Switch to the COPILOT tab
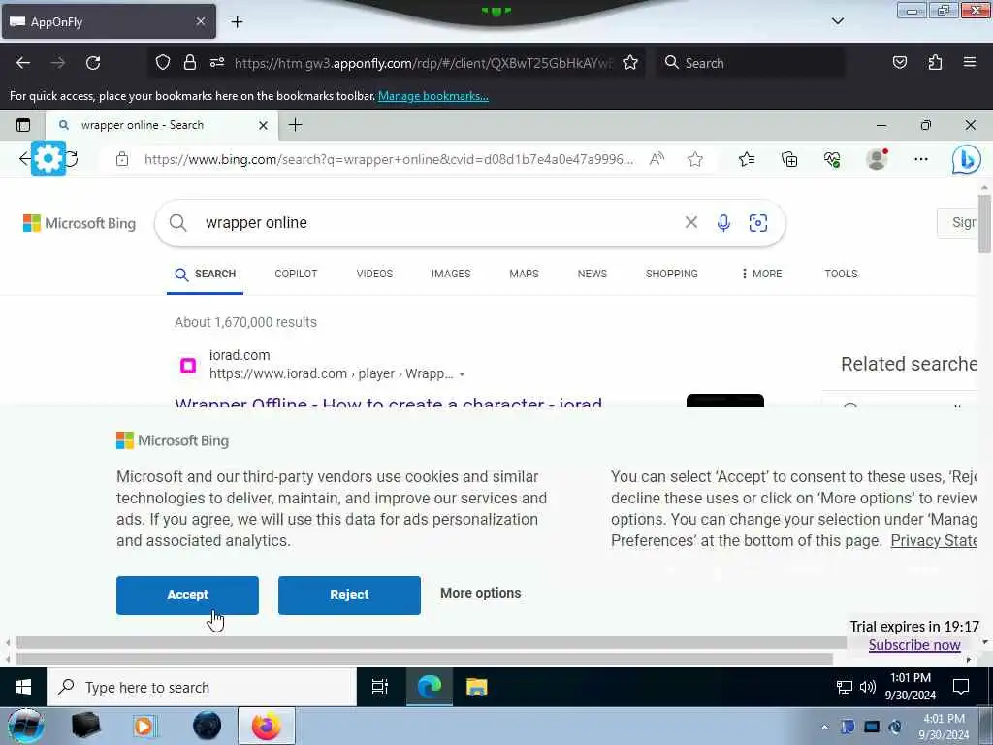Image resolution: width=993 pixels, height=745 pixels. 296,274
